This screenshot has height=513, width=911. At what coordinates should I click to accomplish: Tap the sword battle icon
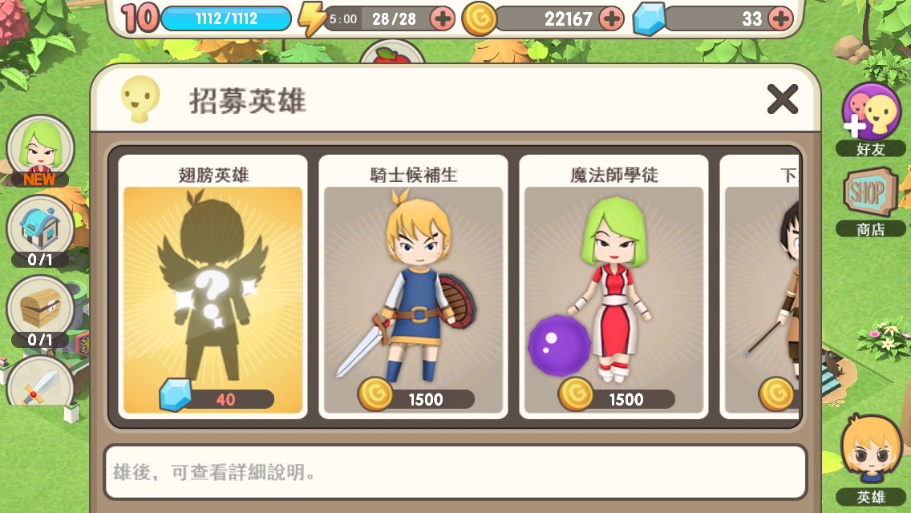[40, 381]
